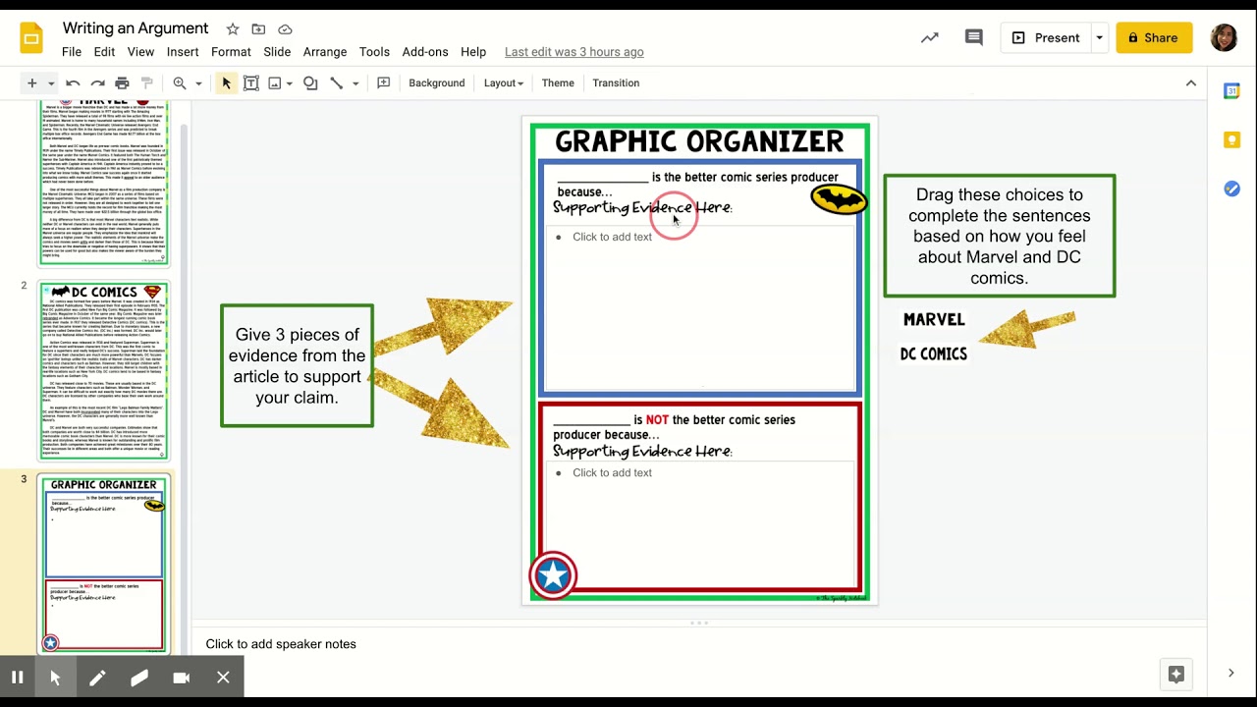The height and width of the screenshot is (707, 1257).
Task: Click the paint format icon
Action: click(147, 83)
